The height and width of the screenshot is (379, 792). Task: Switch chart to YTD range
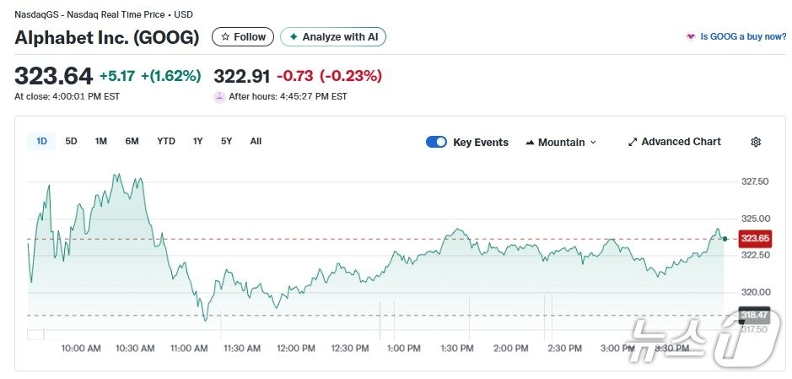point(166,141)
